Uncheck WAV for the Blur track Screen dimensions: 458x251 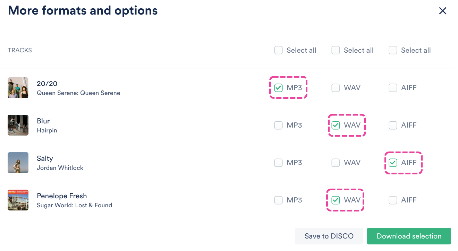coord(336,125)
